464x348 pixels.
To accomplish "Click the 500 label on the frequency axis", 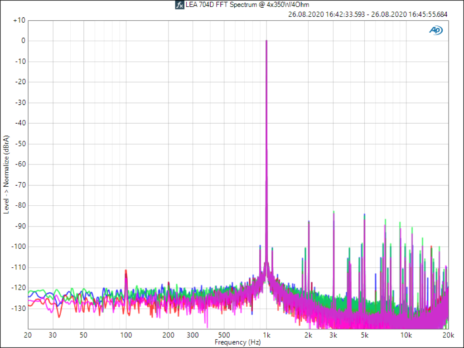I will pos(224,335).
